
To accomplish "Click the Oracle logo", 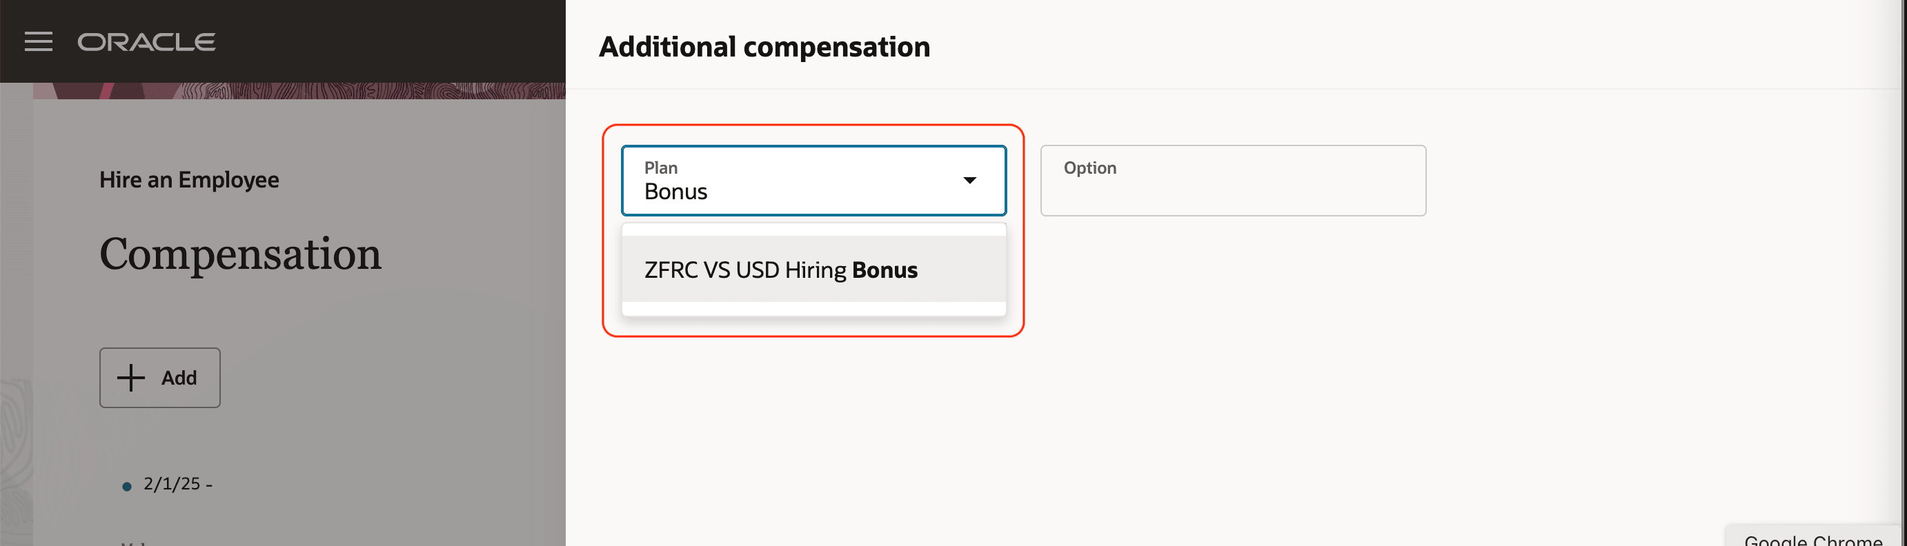I will (146, 42).
